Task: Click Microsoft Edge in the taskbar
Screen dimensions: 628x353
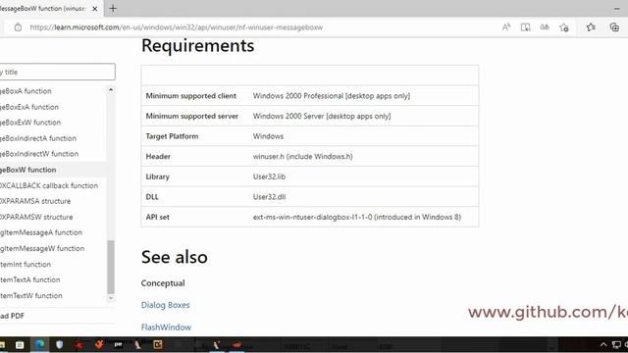Action: click(x=39, y=344)
